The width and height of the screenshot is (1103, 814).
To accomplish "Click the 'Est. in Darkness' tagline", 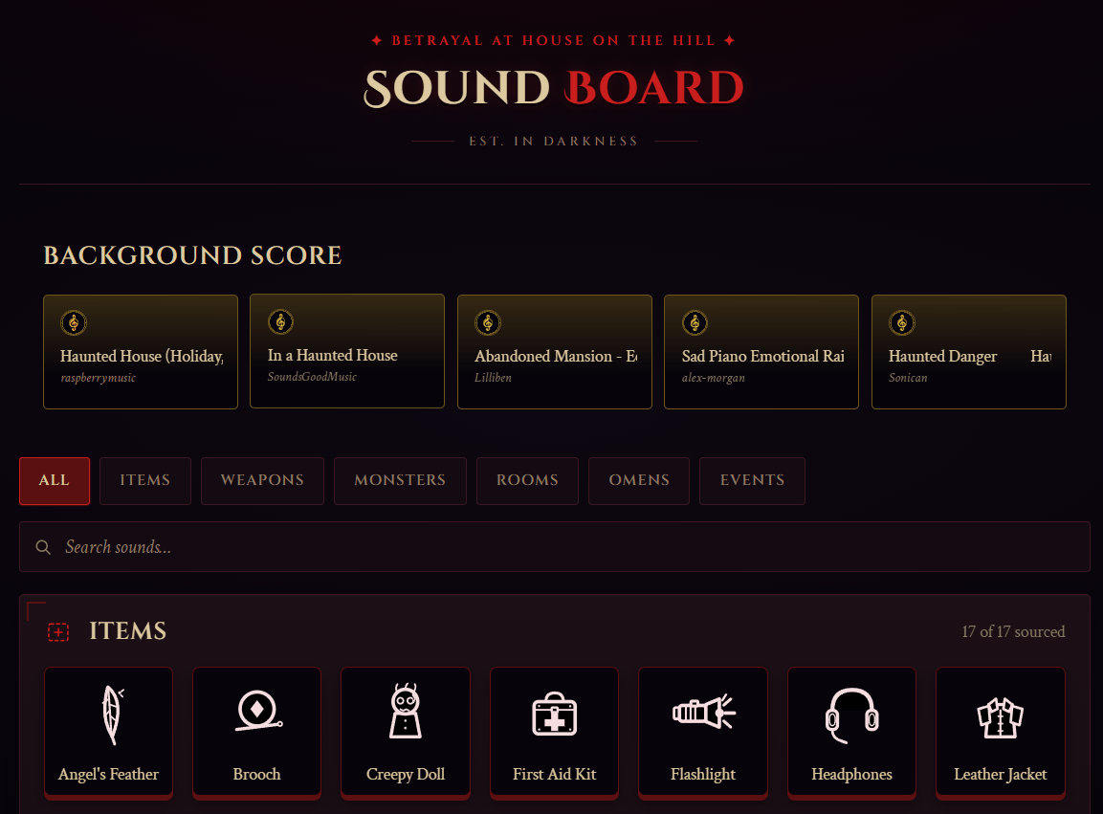I will tap(554, 142).
